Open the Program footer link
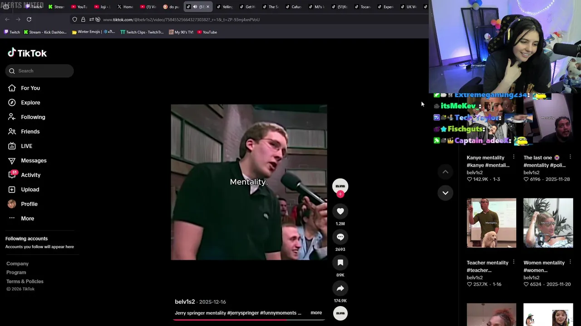581x326 pixels. click(x=16, y=272)
